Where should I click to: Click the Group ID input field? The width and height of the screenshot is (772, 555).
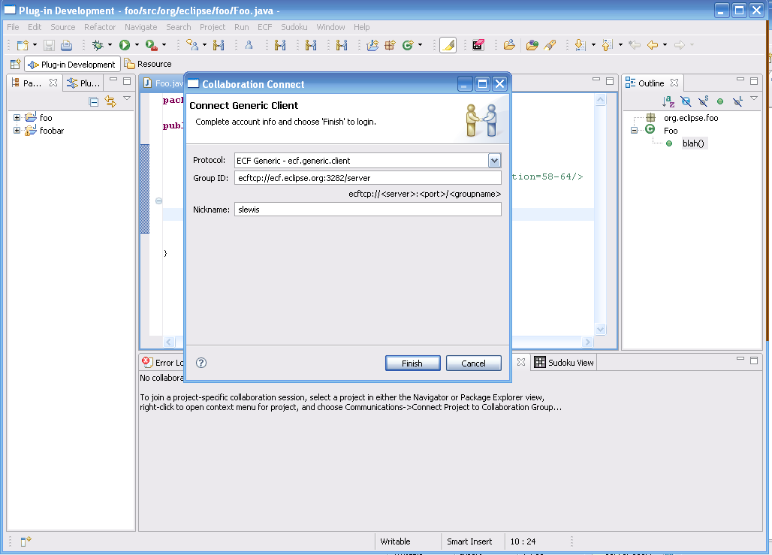point(368,178)
